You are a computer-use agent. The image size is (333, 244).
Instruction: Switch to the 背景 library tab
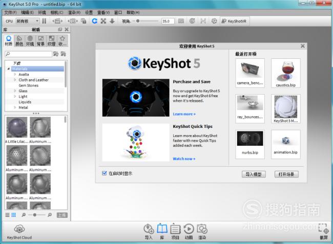point(41,41)
